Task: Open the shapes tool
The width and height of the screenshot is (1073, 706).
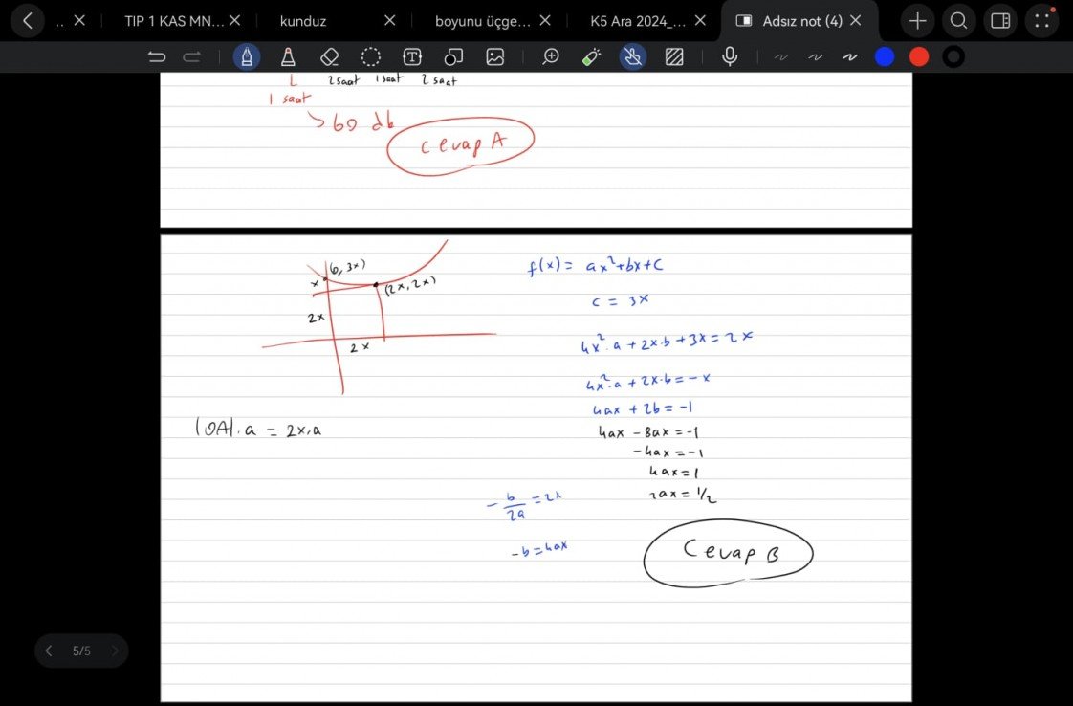Action: [453, 57]
